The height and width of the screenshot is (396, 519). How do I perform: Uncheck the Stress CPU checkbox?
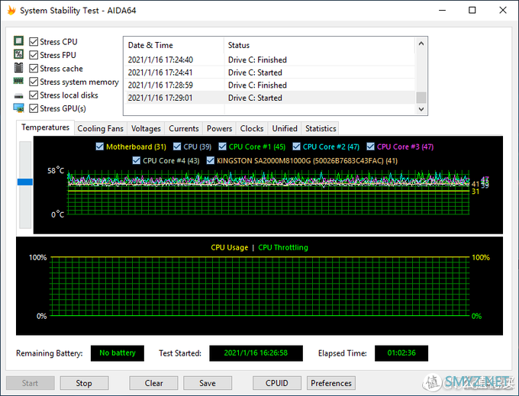[x=34, y=42]
